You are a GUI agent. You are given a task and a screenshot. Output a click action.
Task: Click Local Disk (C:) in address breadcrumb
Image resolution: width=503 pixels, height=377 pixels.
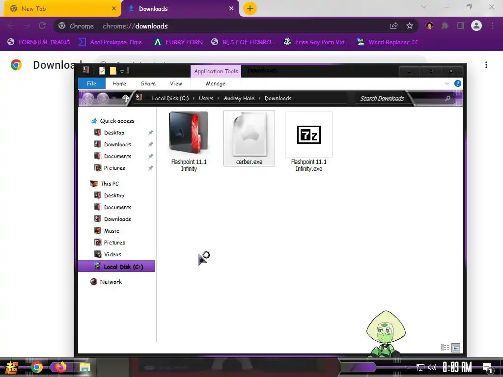click(x=170, y=98)
